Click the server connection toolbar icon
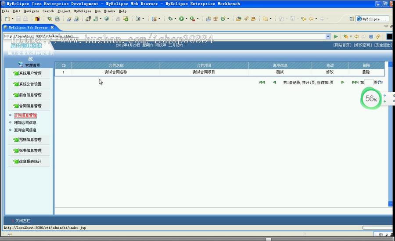Image resolution: width=395 pixels, height=241 pixels. 88,19
